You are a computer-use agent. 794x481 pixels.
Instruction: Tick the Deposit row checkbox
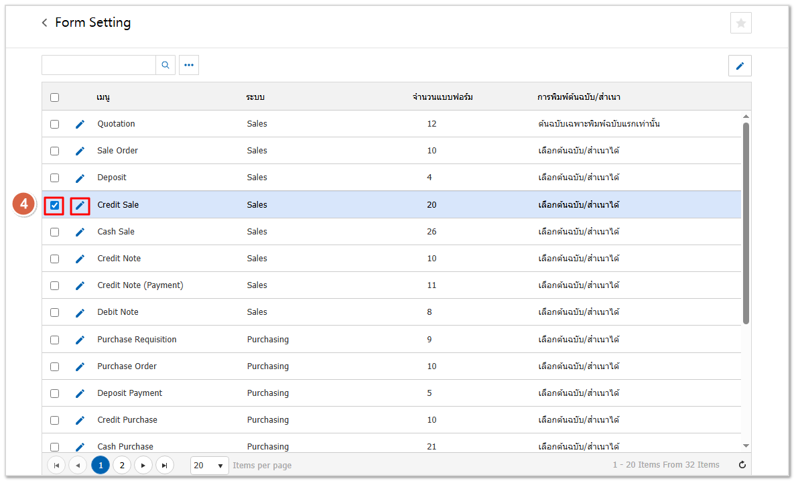pyautogui.click(x=54, y=178)
